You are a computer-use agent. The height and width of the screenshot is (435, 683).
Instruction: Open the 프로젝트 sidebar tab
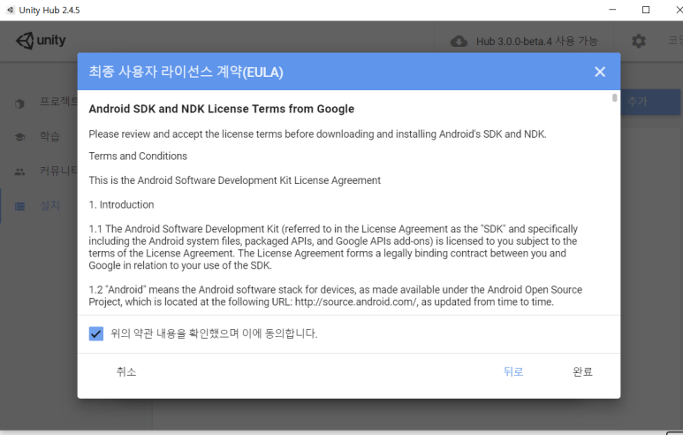click(58, 102)
